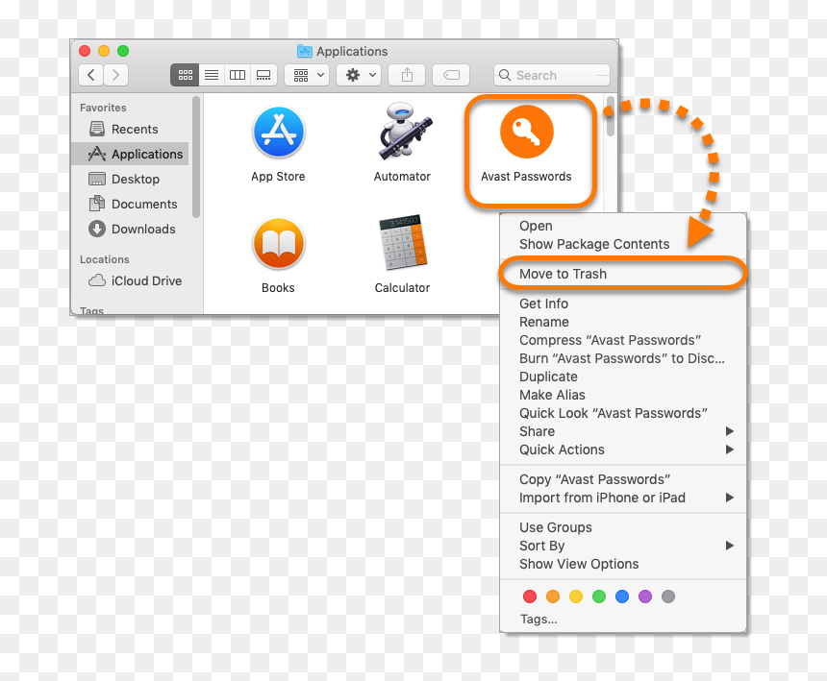Viewport: 827px width, 681px height.
Task: Open the App Store application icon
Action: (x=278, y=133)
